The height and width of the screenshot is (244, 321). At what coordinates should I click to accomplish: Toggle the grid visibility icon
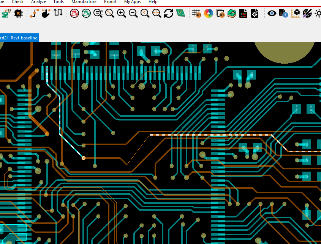196,13
